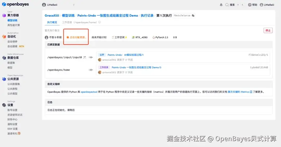
Task: Click the orange status dot for 正在分配资源
Action: click(68, 37)
